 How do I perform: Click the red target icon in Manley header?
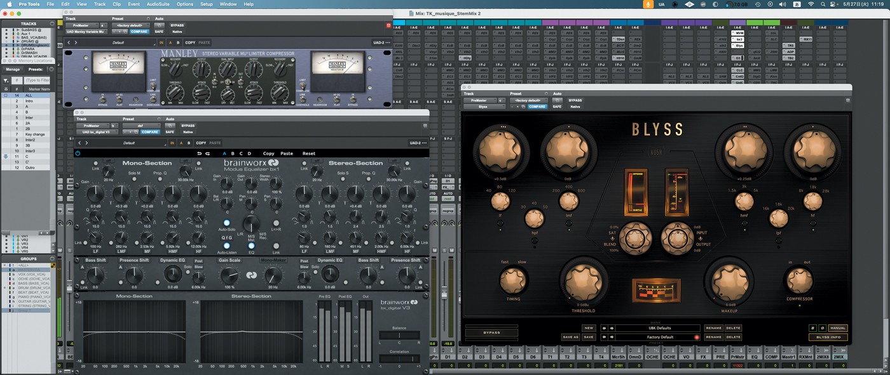[388, 25]
